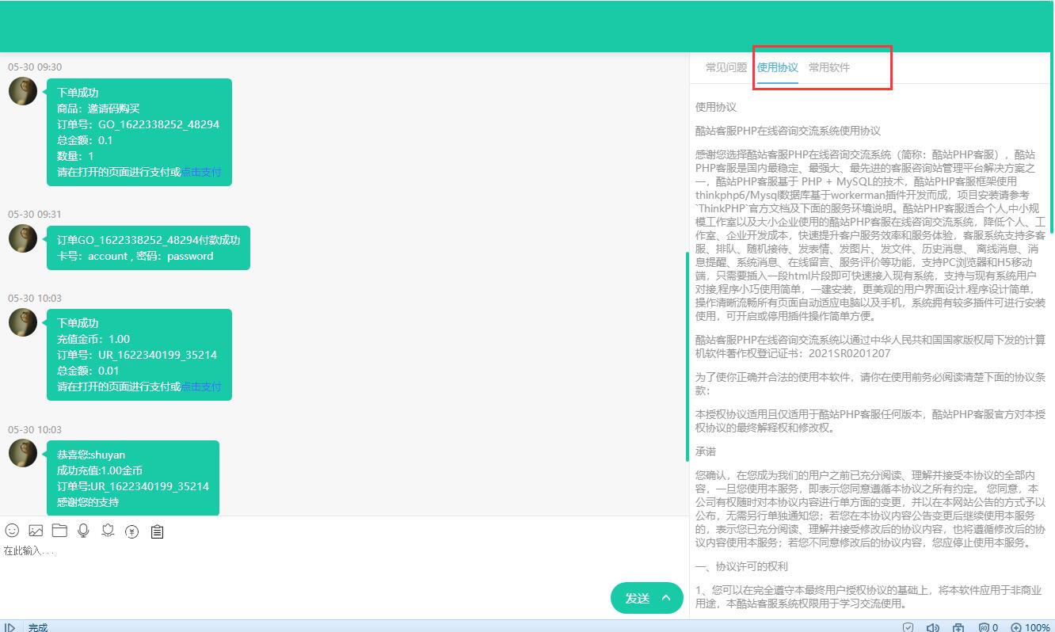Screen dimensions: 1055x632
Task: Click the folder icon to send file
Action: pyautogui.click(x=59, y=531)
